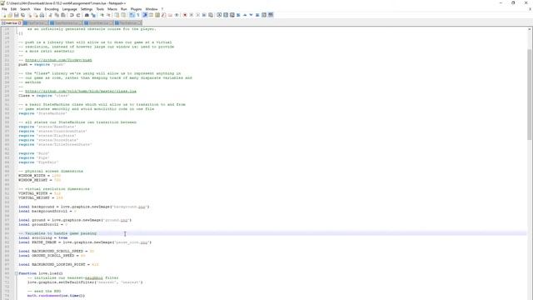The image size is (533, 300).
Task: Click the BACKGROUND_LOOPING_POINT line
Action: [58, 264]
